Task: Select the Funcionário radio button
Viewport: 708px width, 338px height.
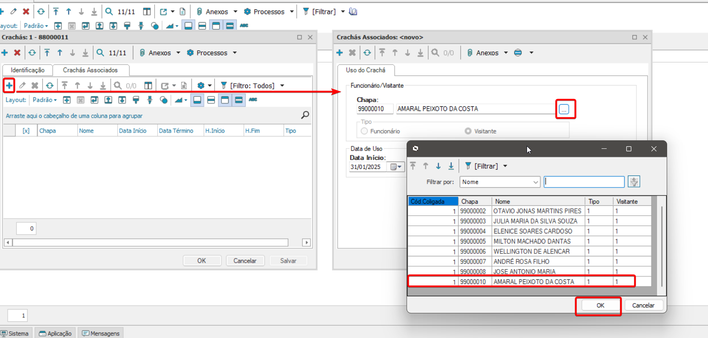Action: point(364,131)
